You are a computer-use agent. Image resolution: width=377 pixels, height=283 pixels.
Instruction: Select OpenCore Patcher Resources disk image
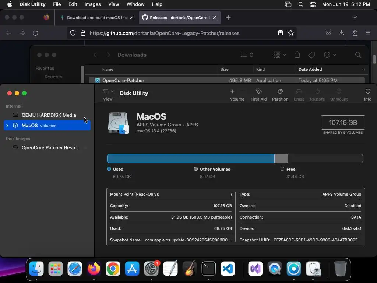click(x=47, y=147)
